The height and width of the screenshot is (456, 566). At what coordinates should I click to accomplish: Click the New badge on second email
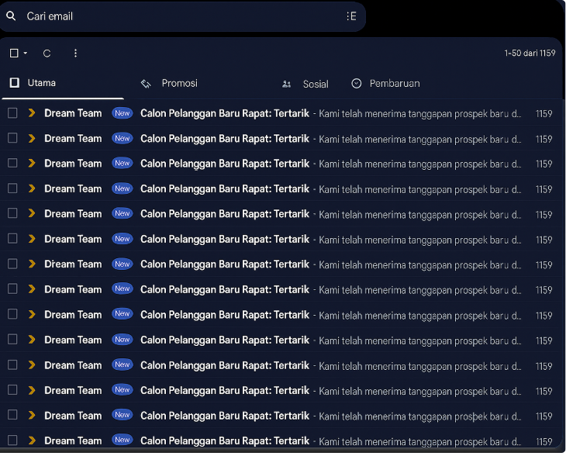pyautogui.click(x=122, y=139)
